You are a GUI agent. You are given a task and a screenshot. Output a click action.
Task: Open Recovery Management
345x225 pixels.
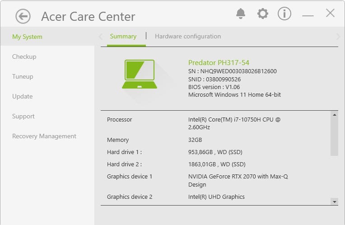44,136
